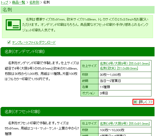Click the green play arrow icon beside 詳しく

coord(135,102)
